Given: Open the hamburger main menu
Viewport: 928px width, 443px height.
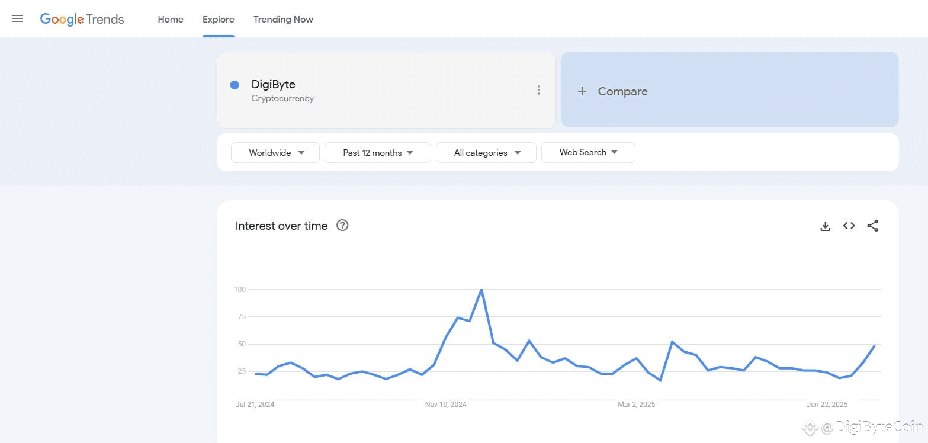Looking at the screenshot, I should pyautogui.click(x=17, y=19).
